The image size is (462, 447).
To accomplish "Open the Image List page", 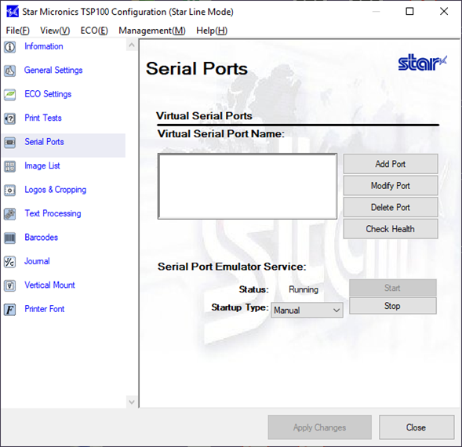I will coord(42,165).
